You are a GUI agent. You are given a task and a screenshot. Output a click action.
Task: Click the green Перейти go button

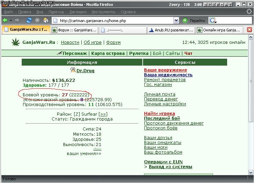(194, 21)
